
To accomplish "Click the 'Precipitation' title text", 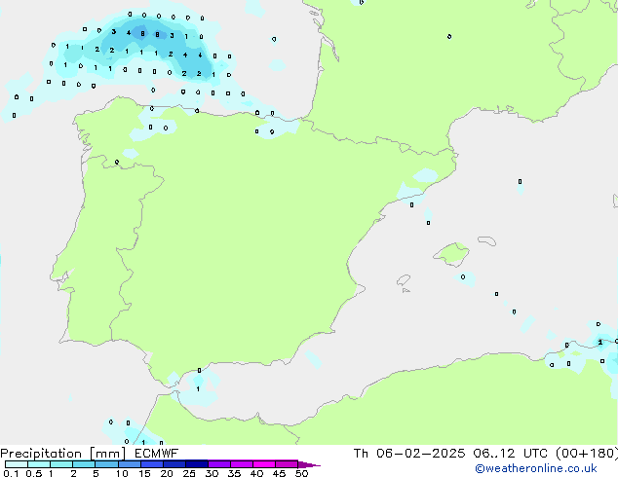I will tap(41, 454).
